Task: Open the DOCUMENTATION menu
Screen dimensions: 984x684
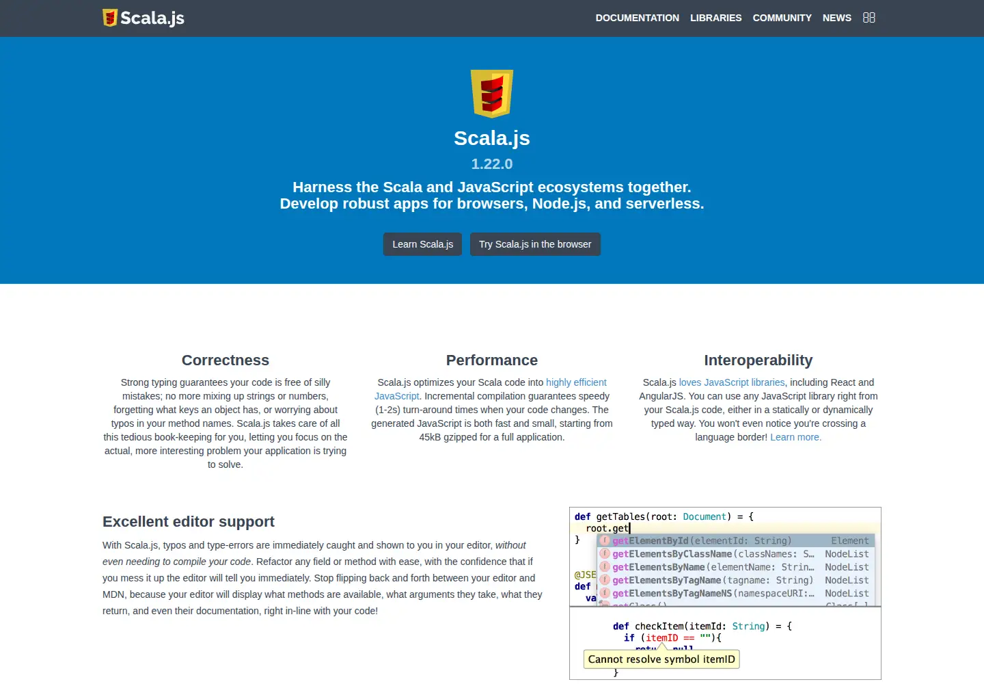Action: (x=637, y=18)
